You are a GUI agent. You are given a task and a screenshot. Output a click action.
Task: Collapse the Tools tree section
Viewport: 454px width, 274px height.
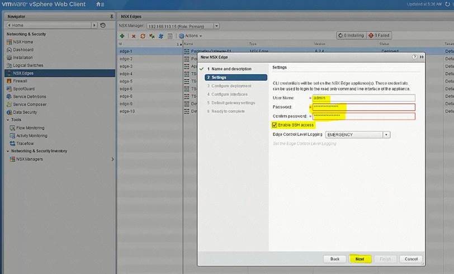point(8,120)
